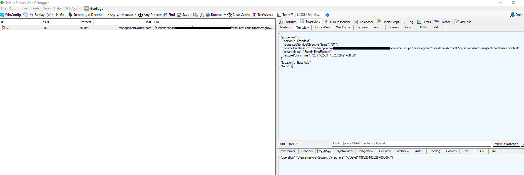Click the Go resume button

[60, 15]
